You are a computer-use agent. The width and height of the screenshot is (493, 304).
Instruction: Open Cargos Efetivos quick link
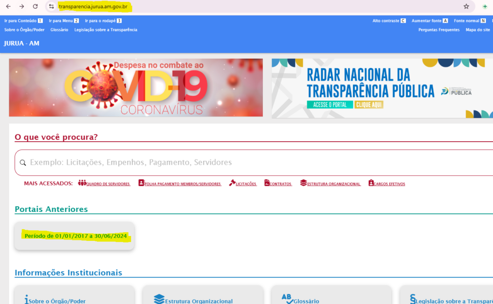point(389,184)
